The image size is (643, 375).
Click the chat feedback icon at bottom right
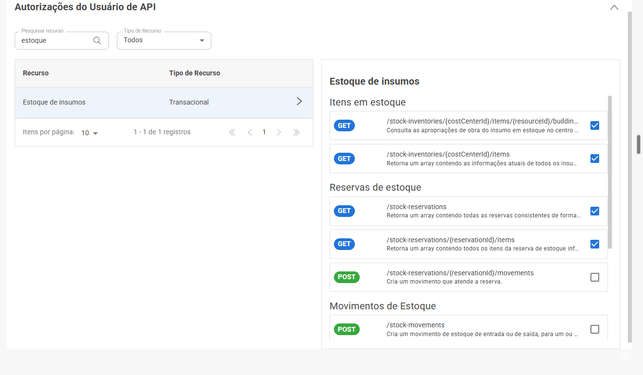[625, 357]
